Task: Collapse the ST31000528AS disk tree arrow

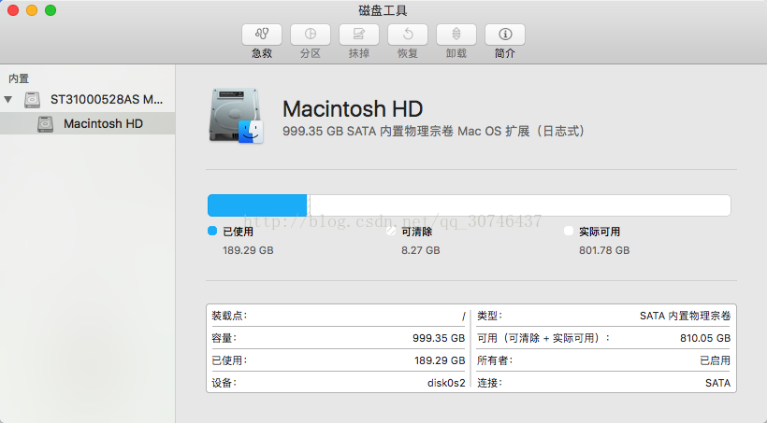Action: [7, 100]
